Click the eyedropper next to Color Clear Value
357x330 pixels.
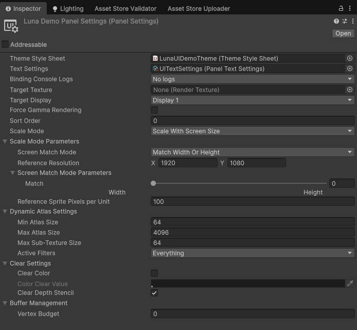pyautogui.click(x=350, y=283)
